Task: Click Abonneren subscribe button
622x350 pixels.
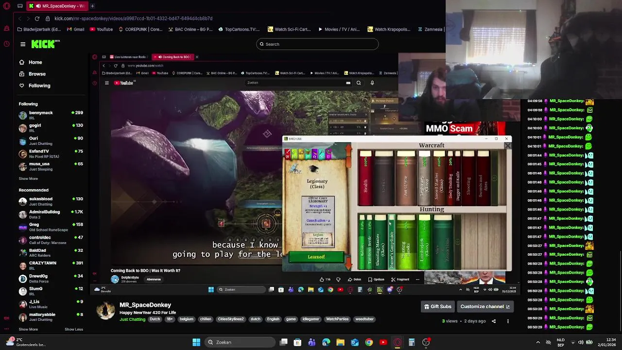Action: [154, 280]
